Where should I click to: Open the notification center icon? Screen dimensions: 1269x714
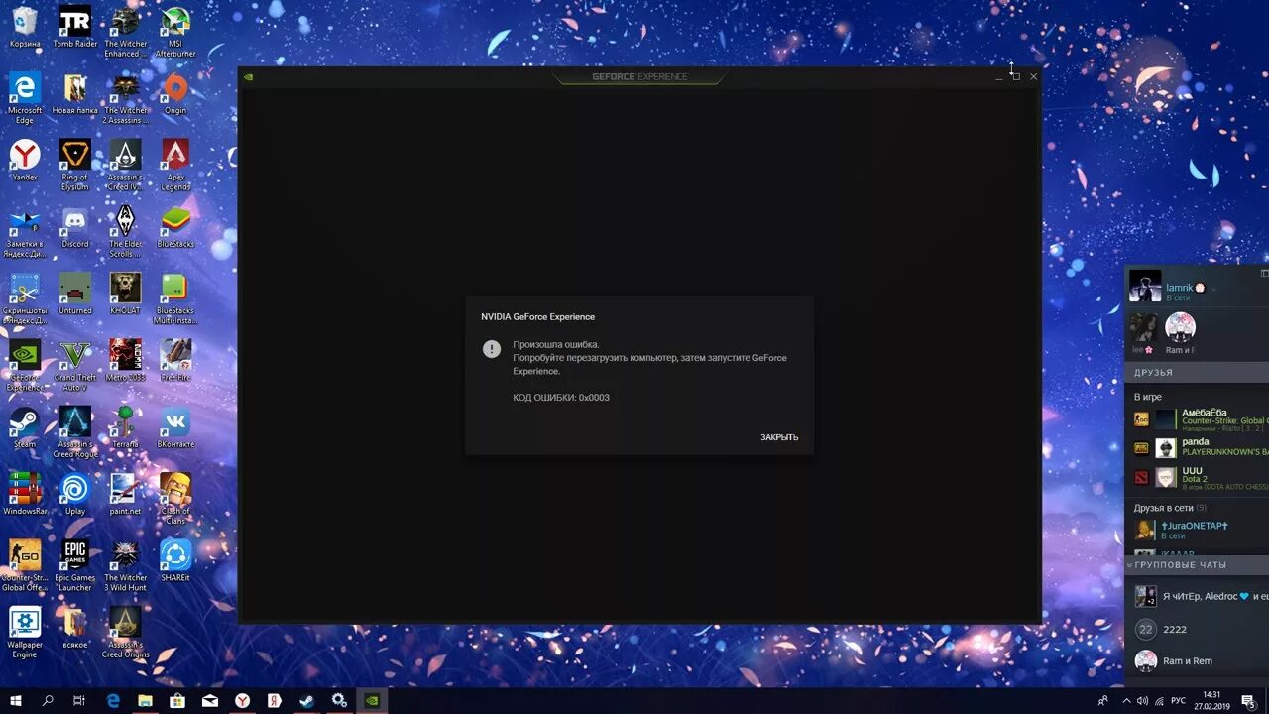click(x=1249, y=700)
